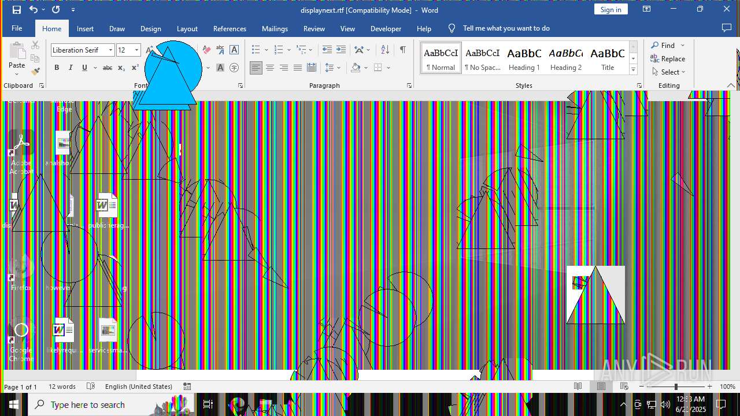Open the Paragraph settings launcher
This screenshot has width=740, height=416.
point(409,86)
